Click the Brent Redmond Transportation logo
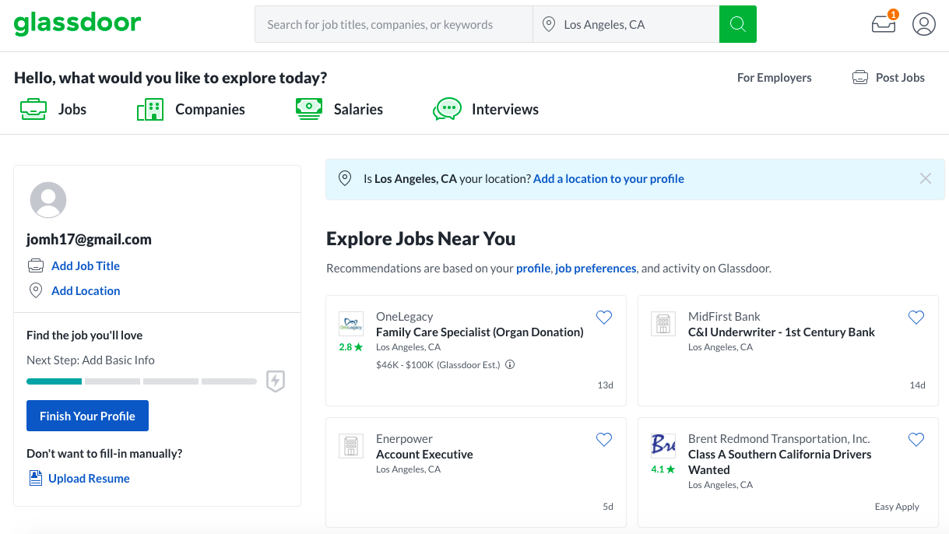Image resolution: width=949 pixels, height=534 pixels. [663, 446]
